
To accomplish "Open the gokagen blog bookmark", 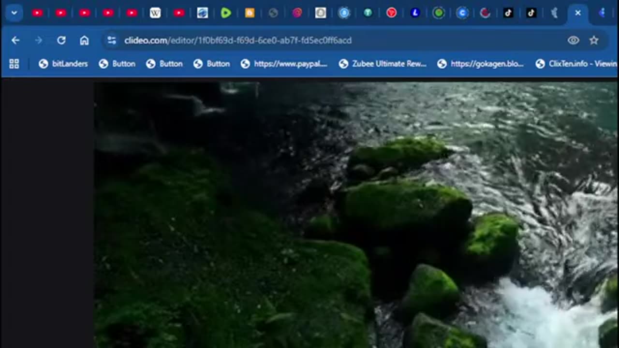I will (480, 64).
